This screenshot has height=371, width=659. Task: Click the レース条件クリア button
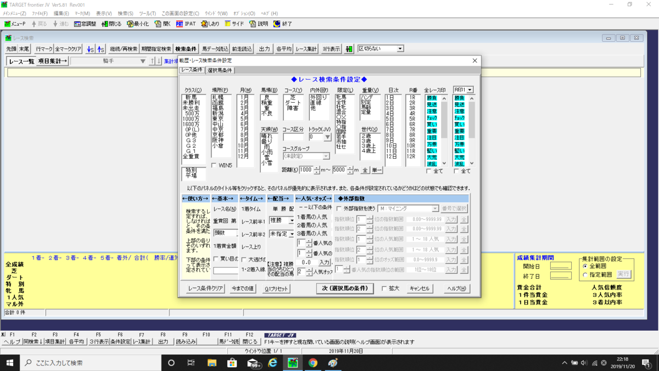click(x=205, y=289)
